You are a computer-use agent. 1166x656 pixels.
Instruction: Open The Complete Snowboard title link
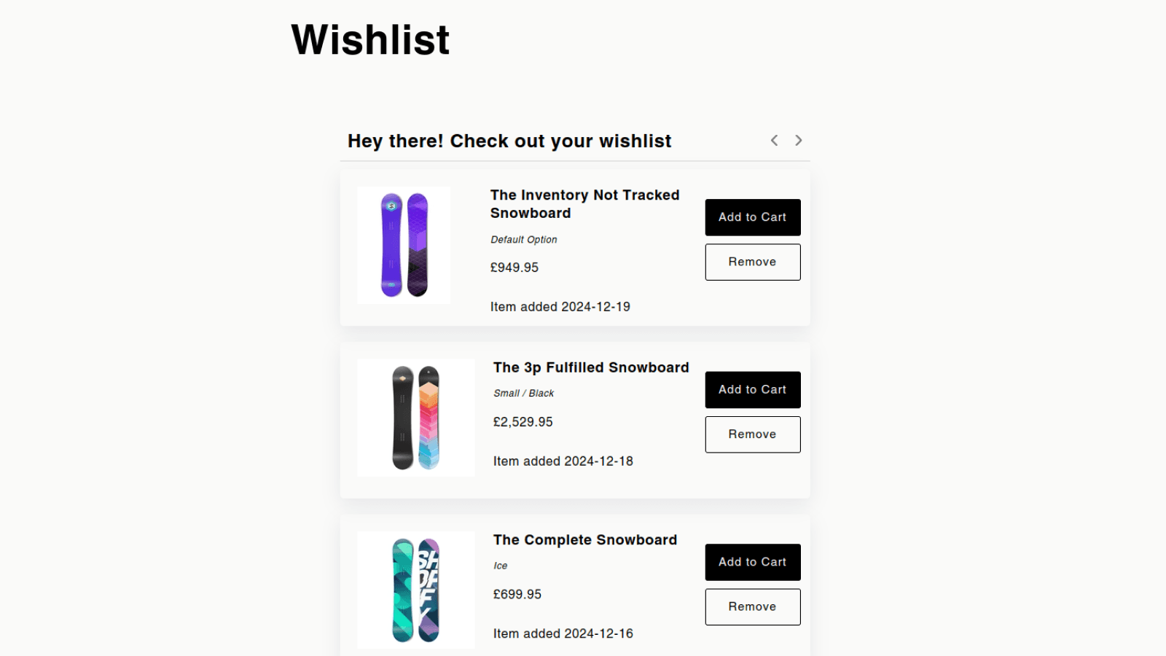tap(584, 540)
